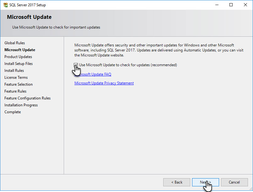The image size is (253, 192).
Task: Toggle Use Microsoft Update checkbox
Action: (x=76, y=65)
